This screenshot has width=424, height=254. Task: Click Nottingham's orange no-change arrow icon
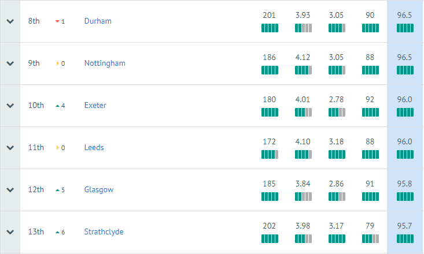pyautogui.click(x=58, y=63)
